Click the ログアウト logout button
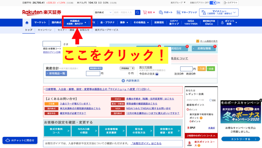The height and width of the screenshot is (148, 262). pos(231,3)
